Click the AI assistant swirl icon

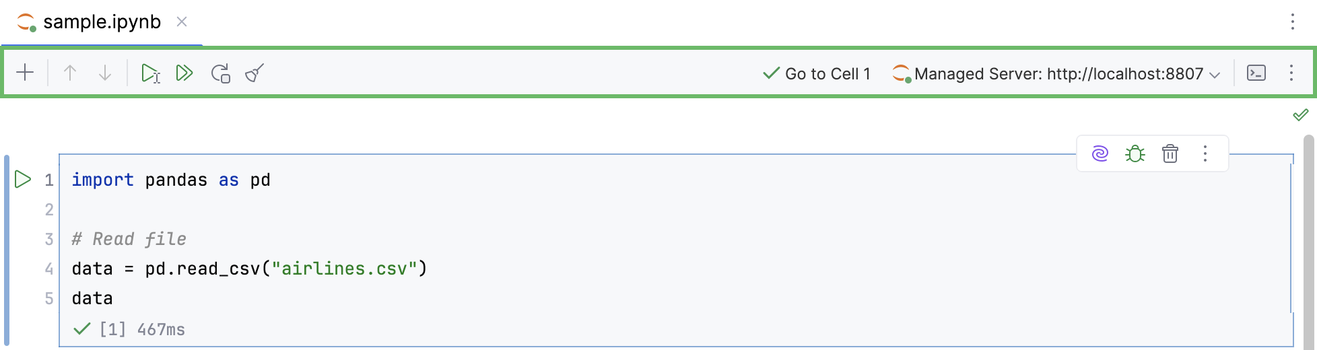(x=1100, y=153)
